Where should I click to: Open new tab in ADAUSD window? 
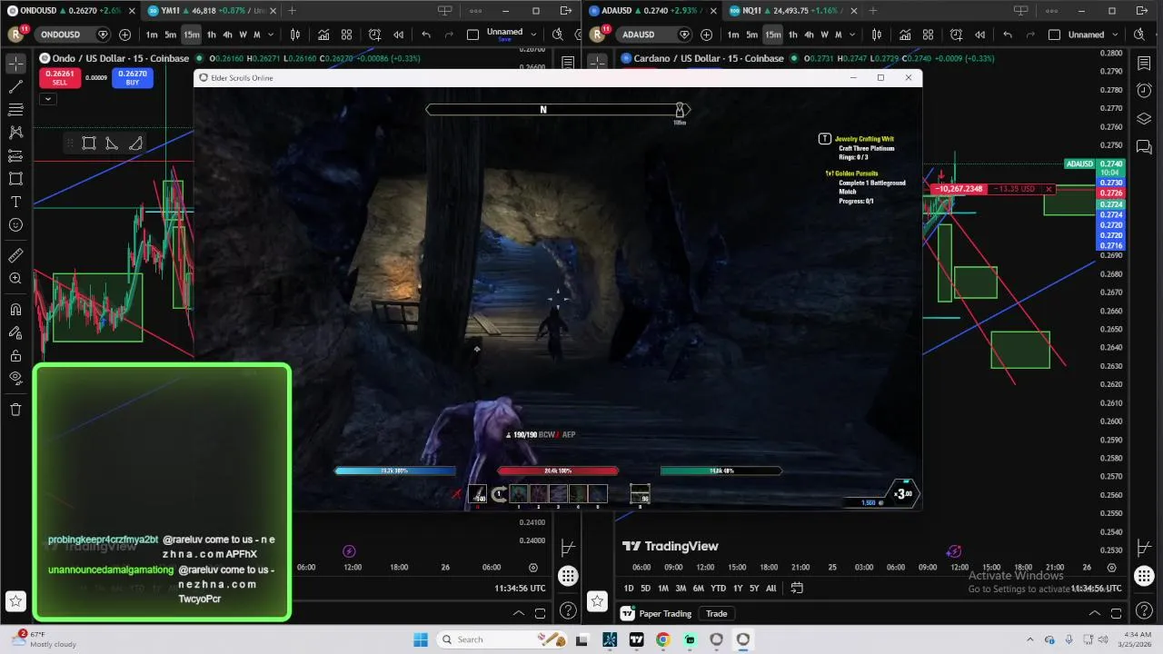click(873, 11)
